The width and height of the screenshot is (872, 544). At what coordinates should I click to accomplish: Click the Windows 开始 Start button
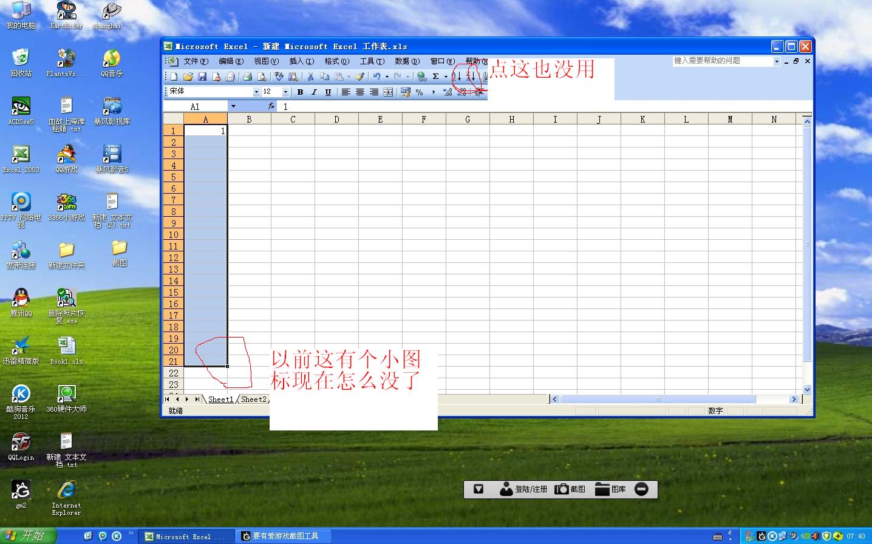(x=28, y=535)
